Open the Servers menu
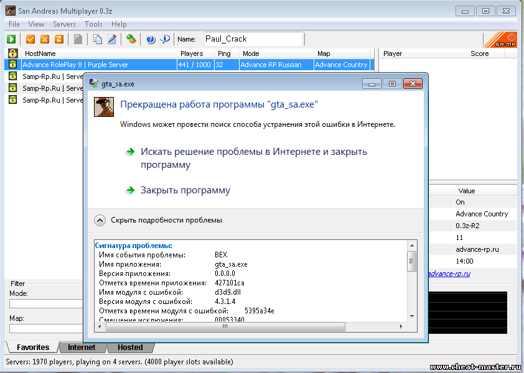Screen dimensions: 524x373 click(64, 24)
